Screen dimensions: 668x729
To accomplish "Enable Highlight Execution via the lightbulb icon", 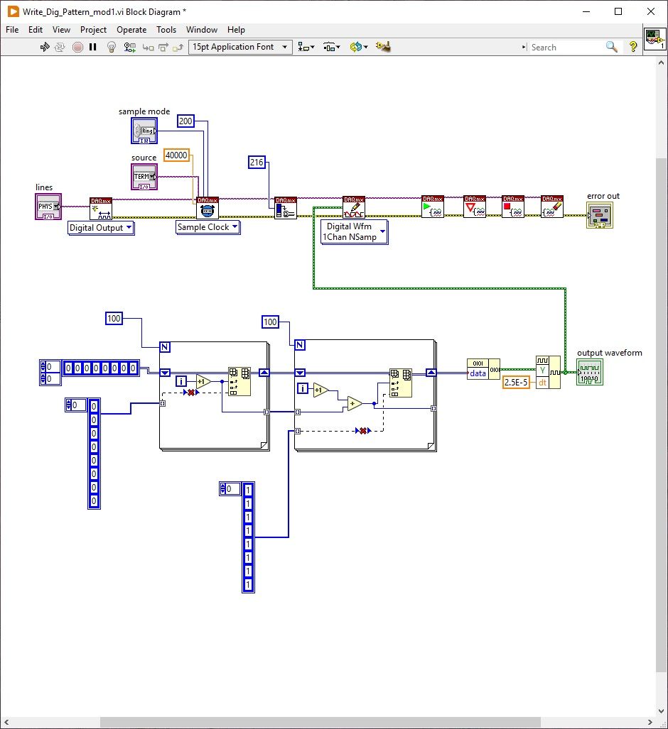I will coord(111,47).
